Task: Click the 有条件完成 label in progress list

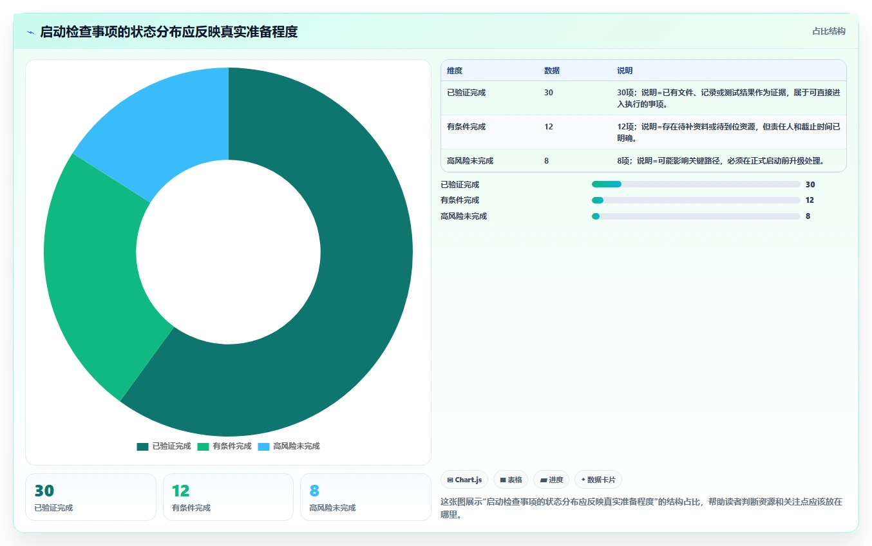Action: [x=460, y=200]
